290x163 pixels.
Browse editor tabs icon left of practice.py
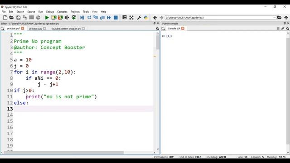pos(2,29)
